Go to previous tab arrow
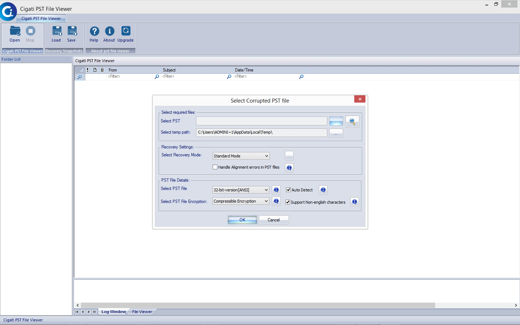 (83, 312)
